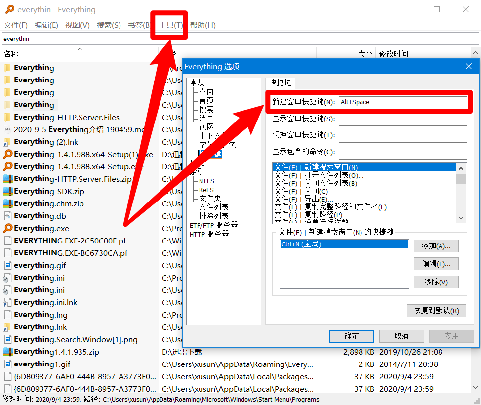Click the Everything.lng file icon
This screenshot has height=405, width=481.
[8, 315]
